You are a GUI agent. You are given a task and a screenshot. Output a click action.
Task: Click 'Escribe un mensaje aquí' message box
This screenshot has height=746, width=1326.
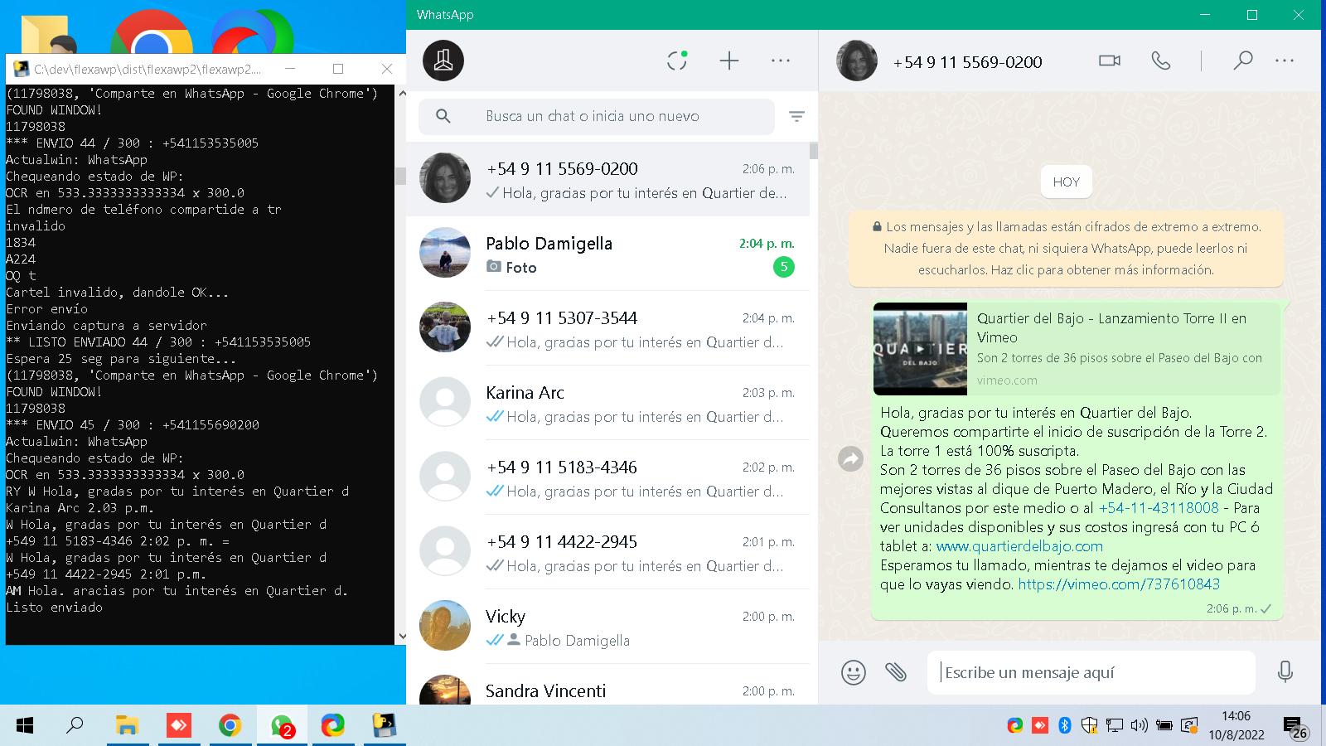[1091, 672]
